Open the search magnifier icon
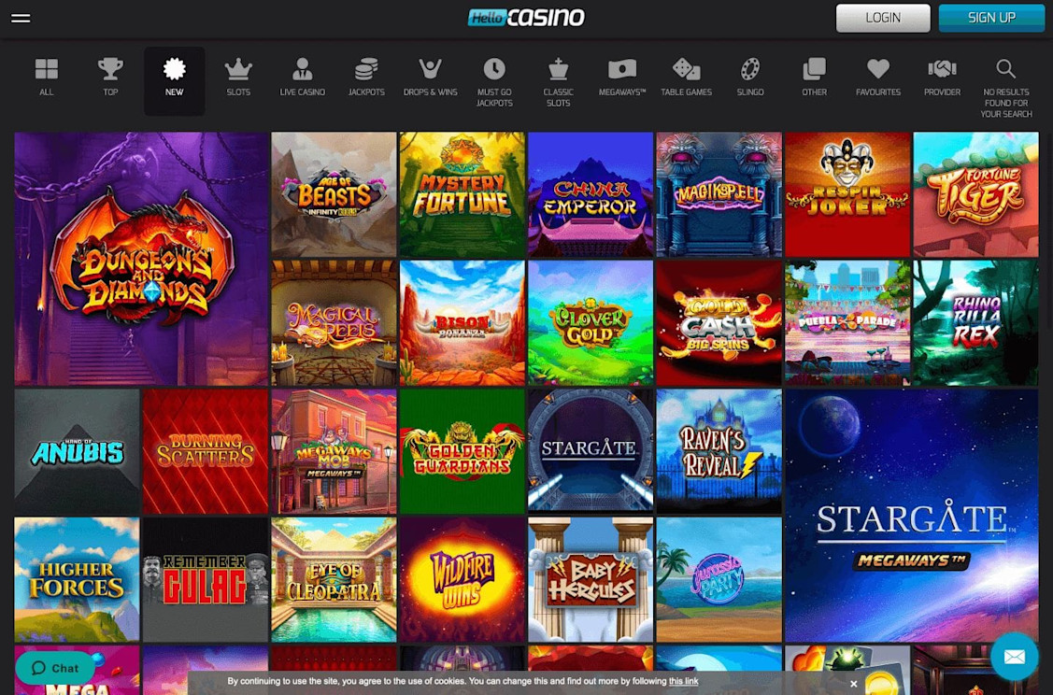 pos(1005,68)
